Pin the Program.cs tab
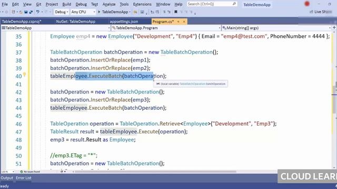The width and height of the screenshot is (337, 189). (x=179, y=22)
